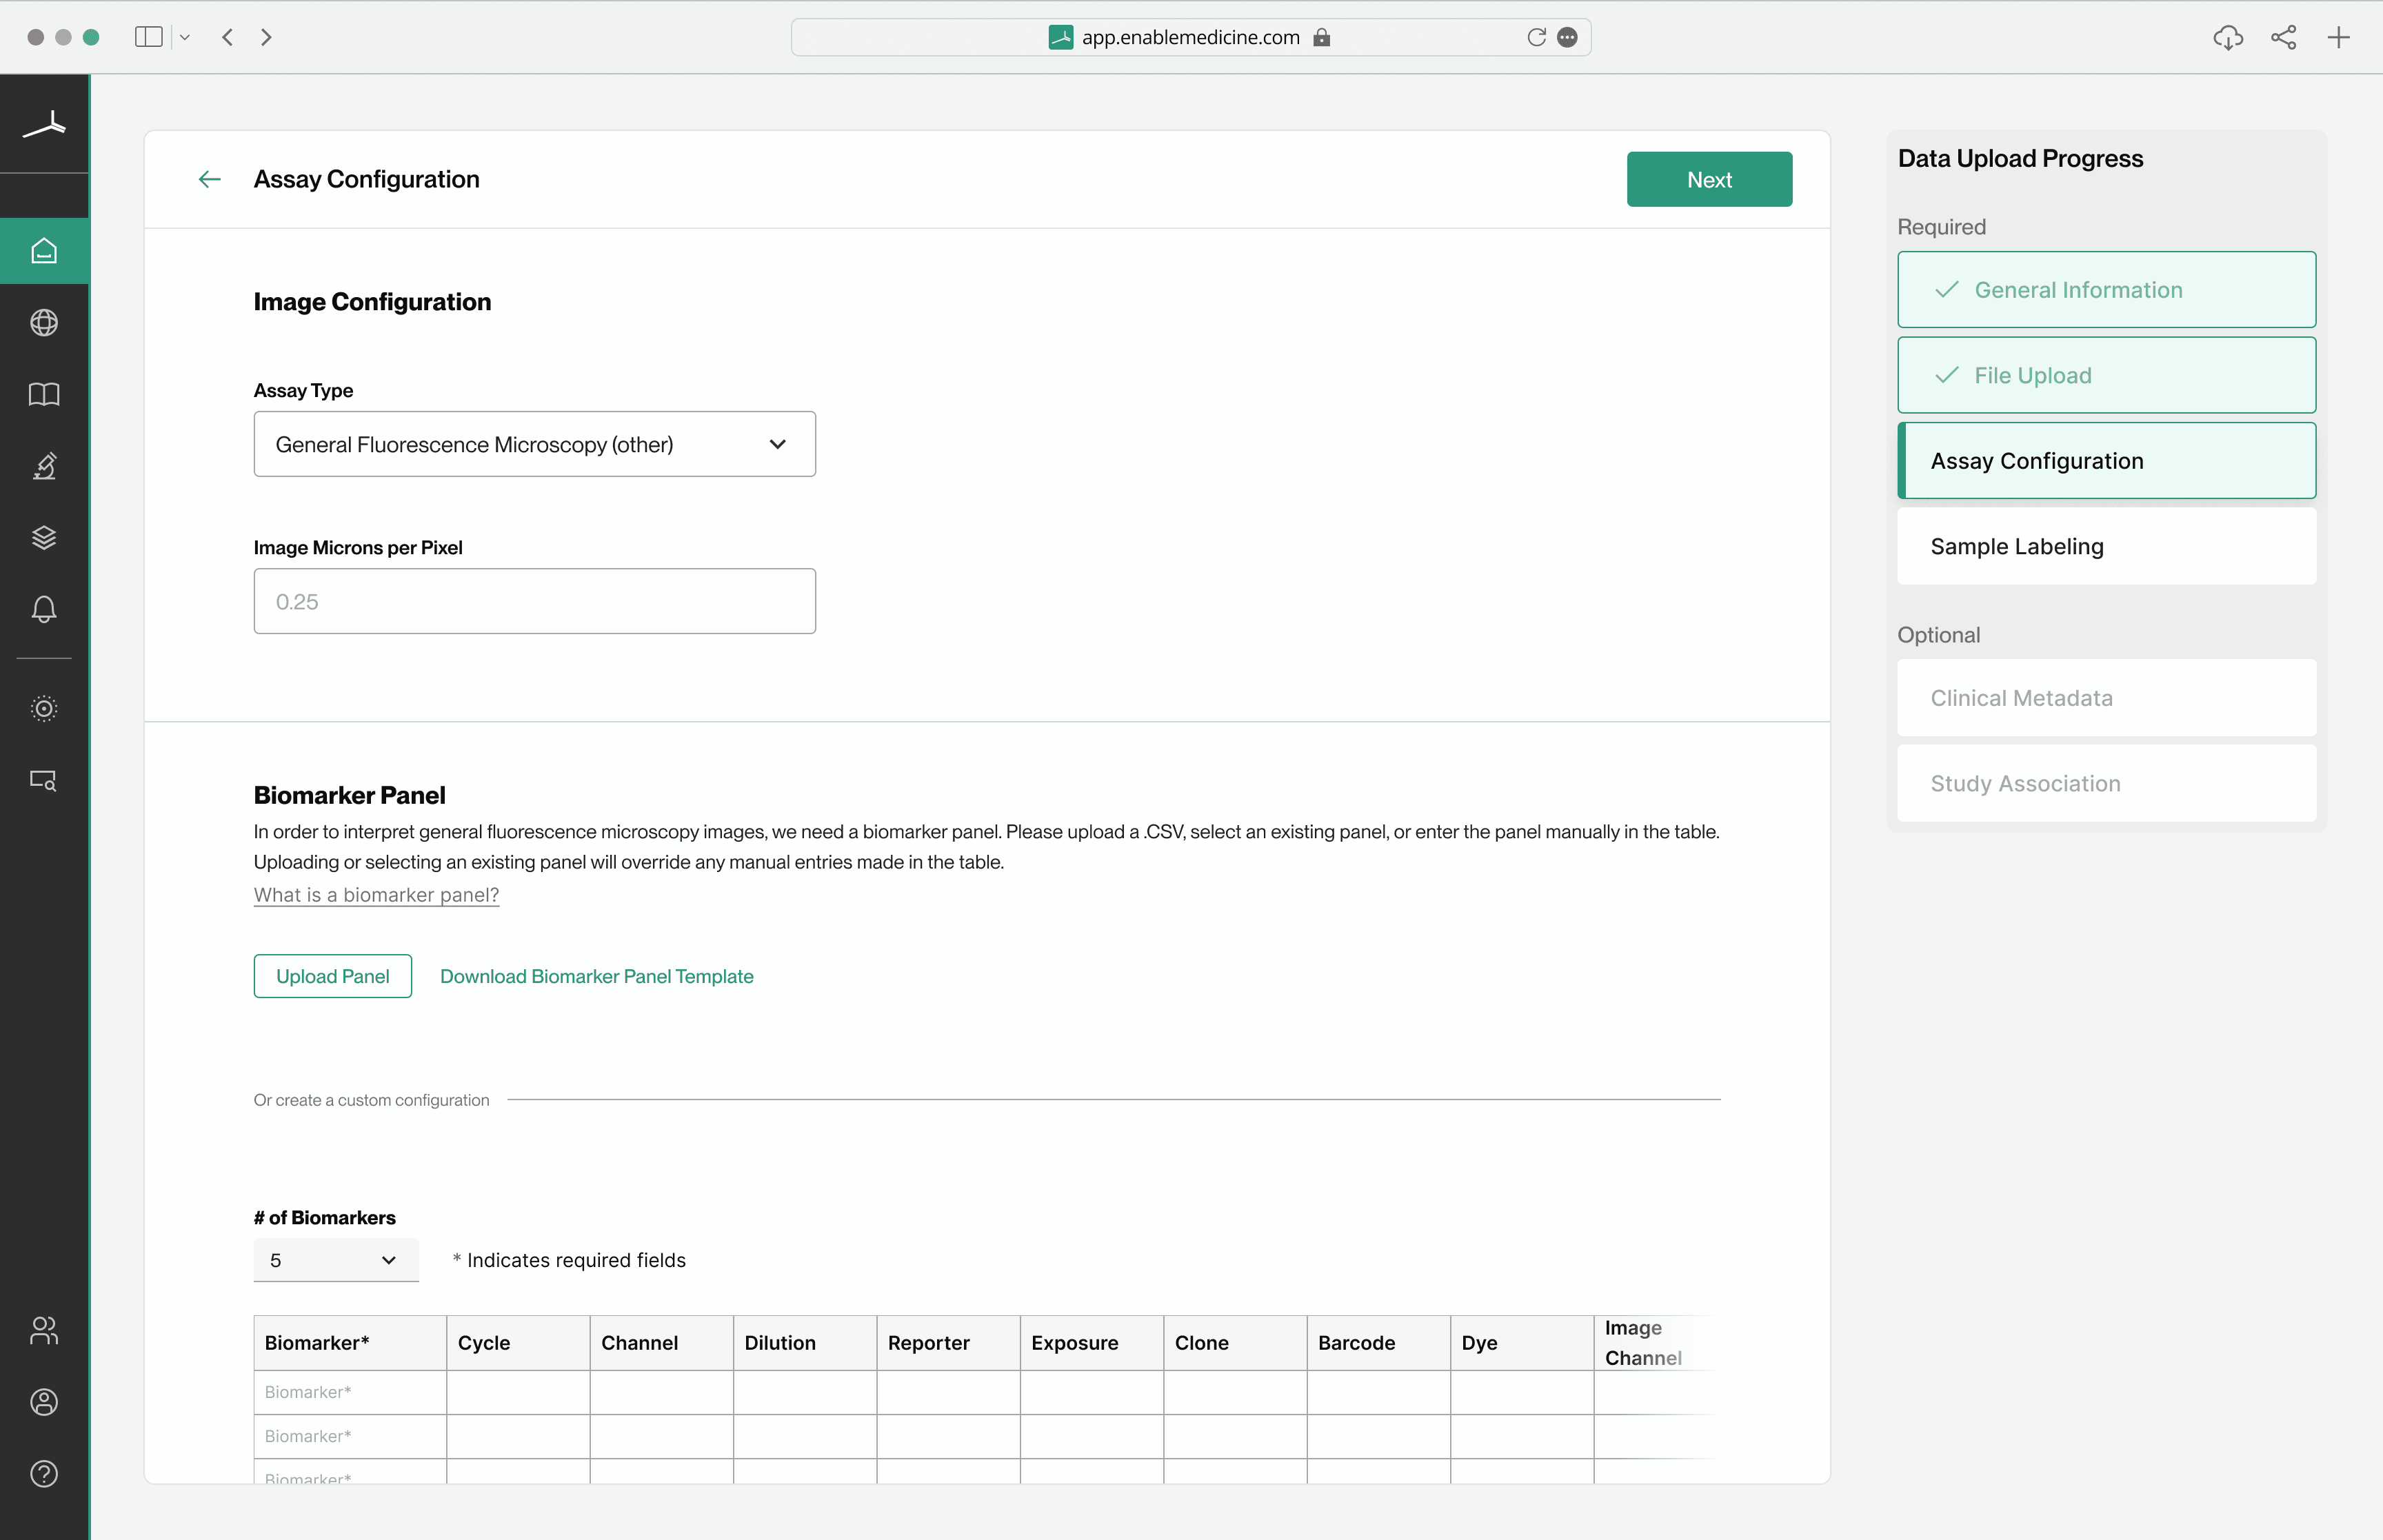Click browser downloads cloud icon
Screen dimensions: 2383x1540
coord(2228,37)
